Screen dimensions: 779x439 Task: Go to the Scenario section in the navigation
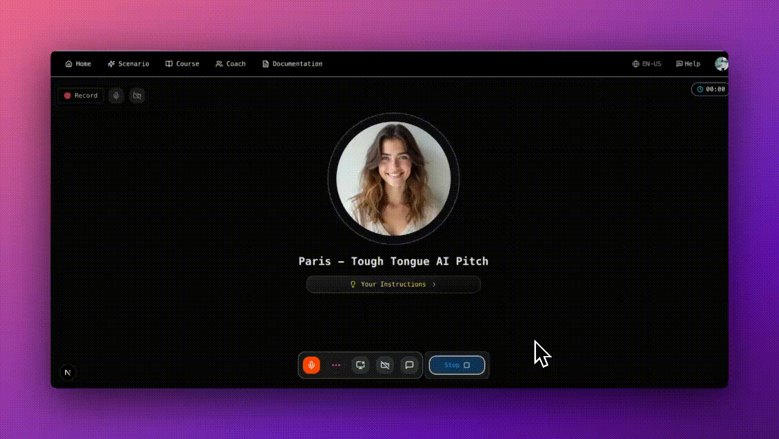point(128,63)
